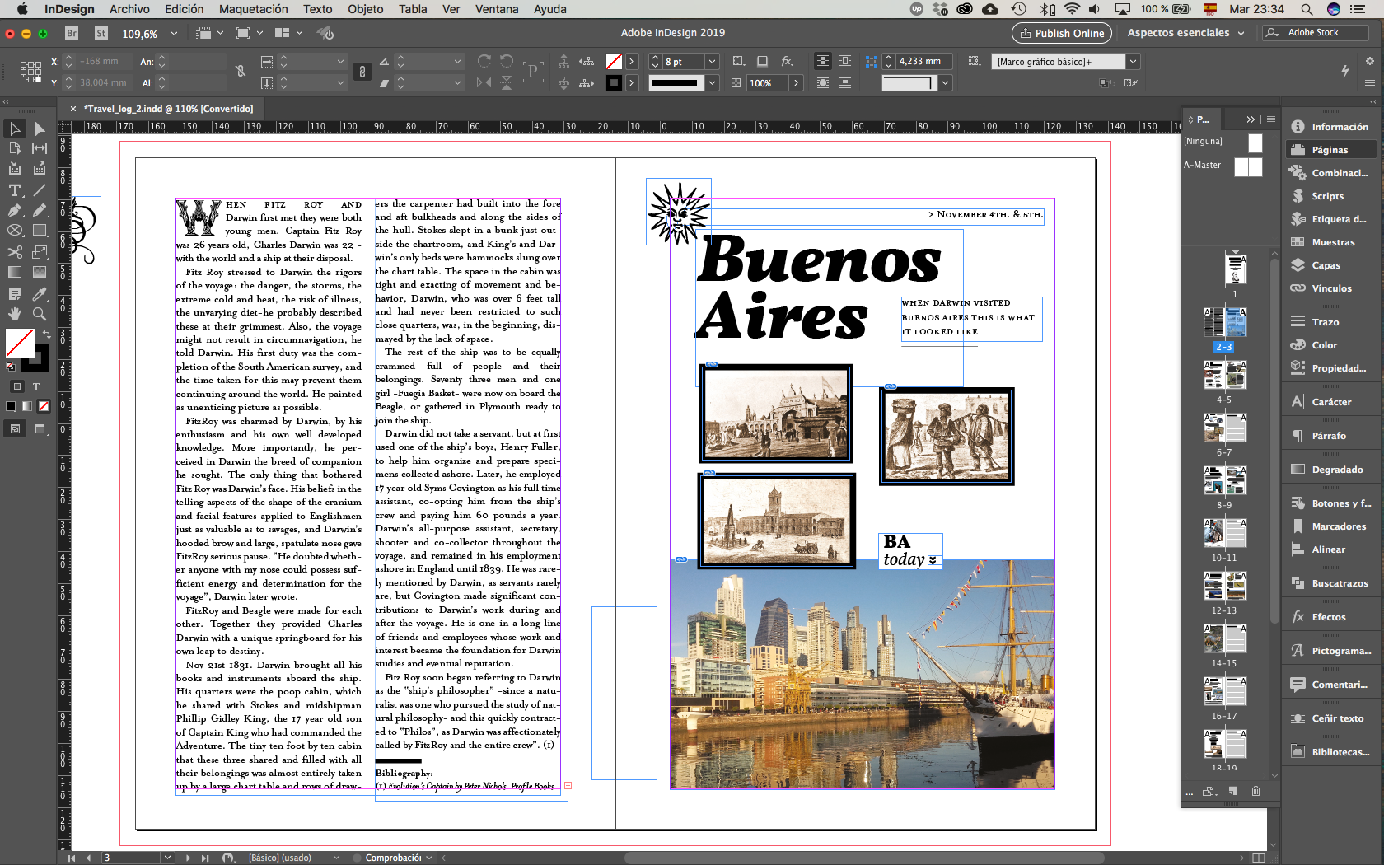Select the Pen tool

pyautogui.click(x=15, y=210)
